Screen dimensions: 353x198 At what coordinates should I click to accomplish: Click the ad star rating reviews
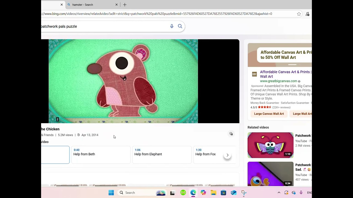click(270, 107)
